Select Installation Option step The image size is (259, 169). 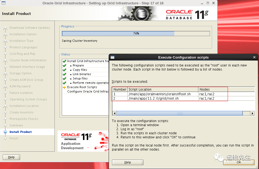coord(23,34)
